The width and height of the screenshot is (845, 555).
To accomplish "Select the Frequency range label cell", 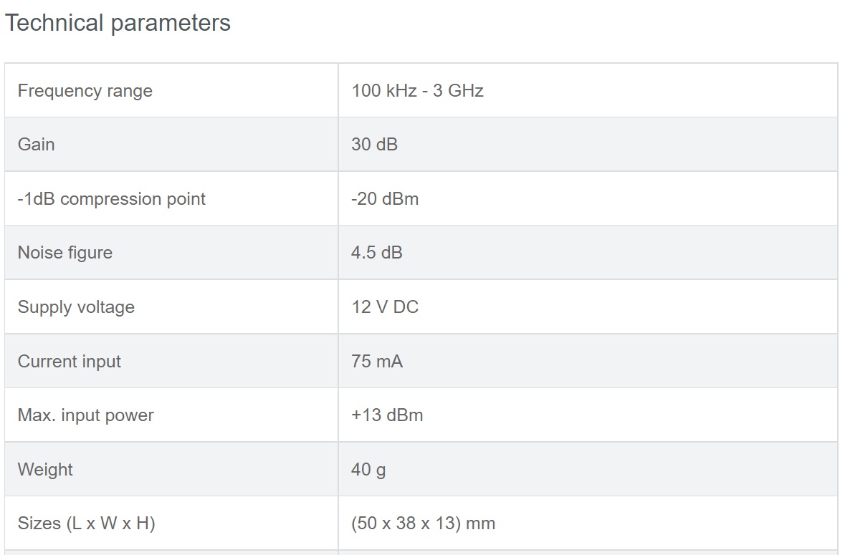I will (x=171, y=90).
